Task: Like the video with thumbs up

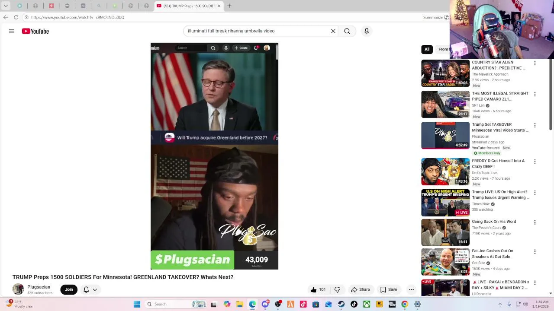Action: (x=318, y=289)
